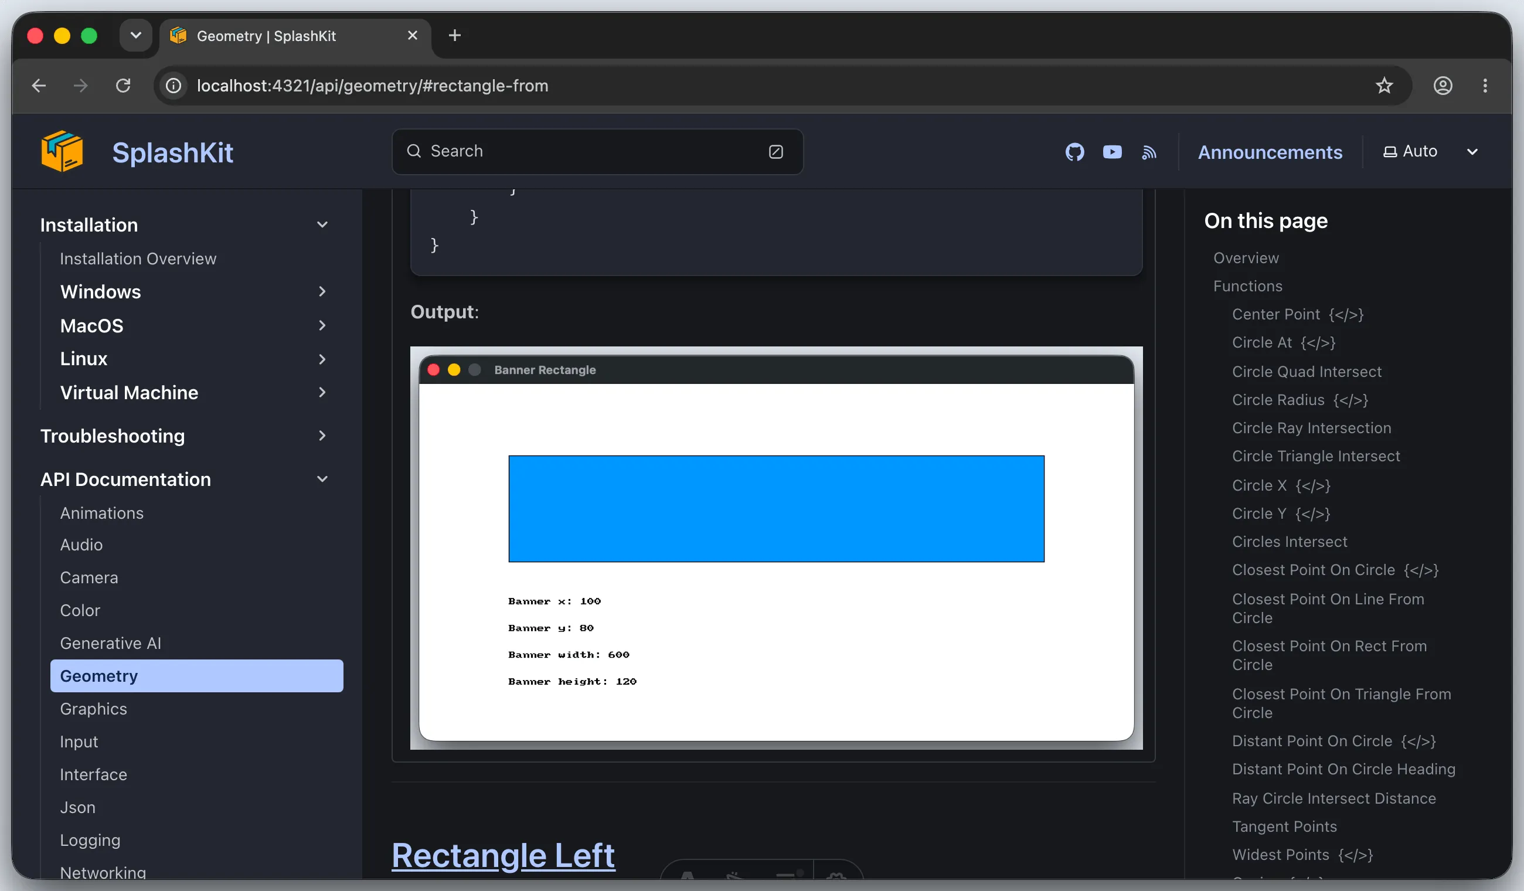1524x891 pixels.
Task: Open the browser three-dot menu
Action: pyautogui.click(x=1485, y=85)
